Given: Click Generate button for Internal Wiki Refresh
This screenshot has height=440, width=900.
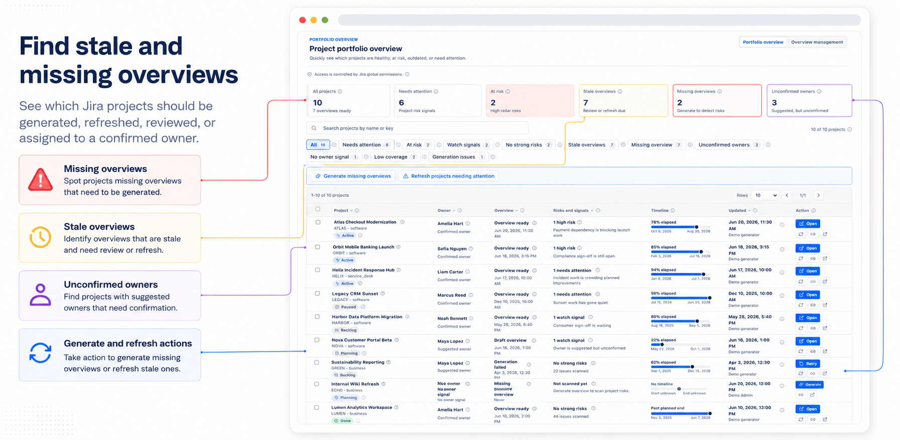Looking at the screenshot, I should 810,385.
